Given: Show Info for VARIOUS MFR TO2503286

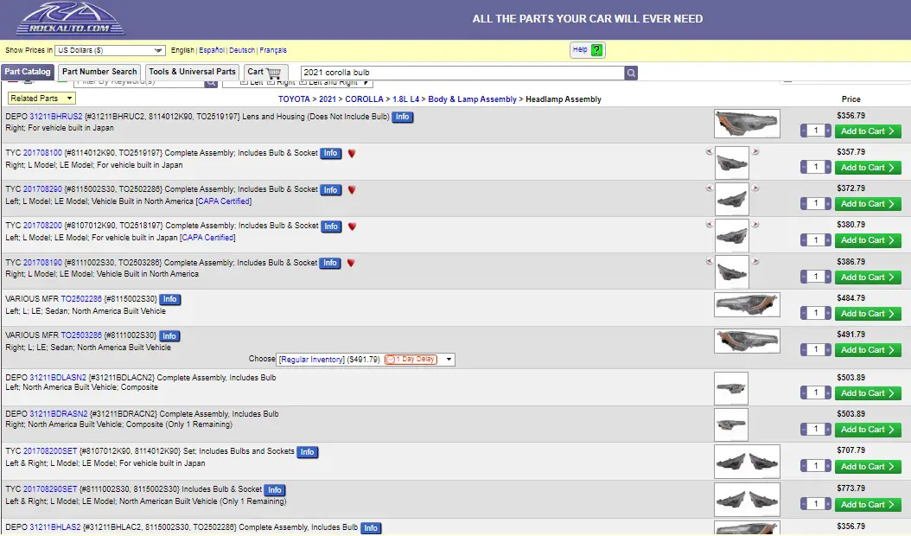Looking at the screenshot, I should pyautogui.click(x=169, y=336).
